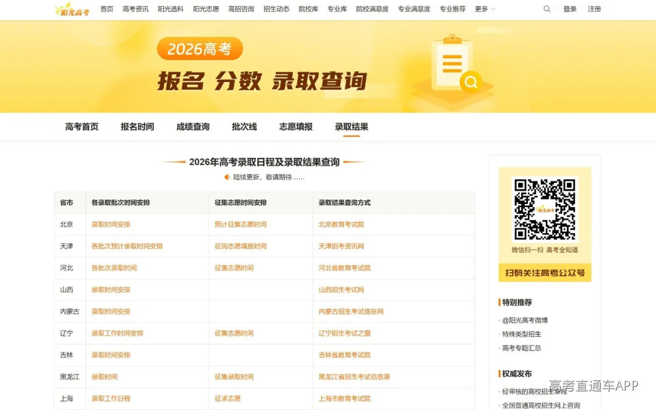The height and width of the screenshot is (410, 656).
Task: Visit 上海市教育考试院 link
Action: click(x=344, y=398)
